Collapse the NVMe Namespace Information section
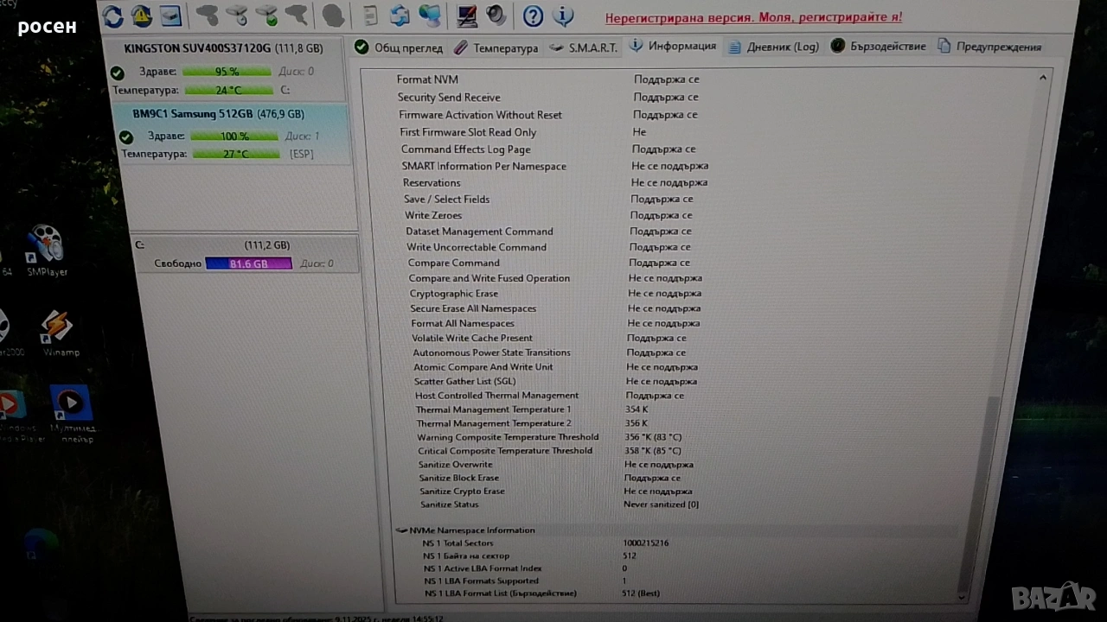This screenshot has height=622, width=1107. click(401, 530)
